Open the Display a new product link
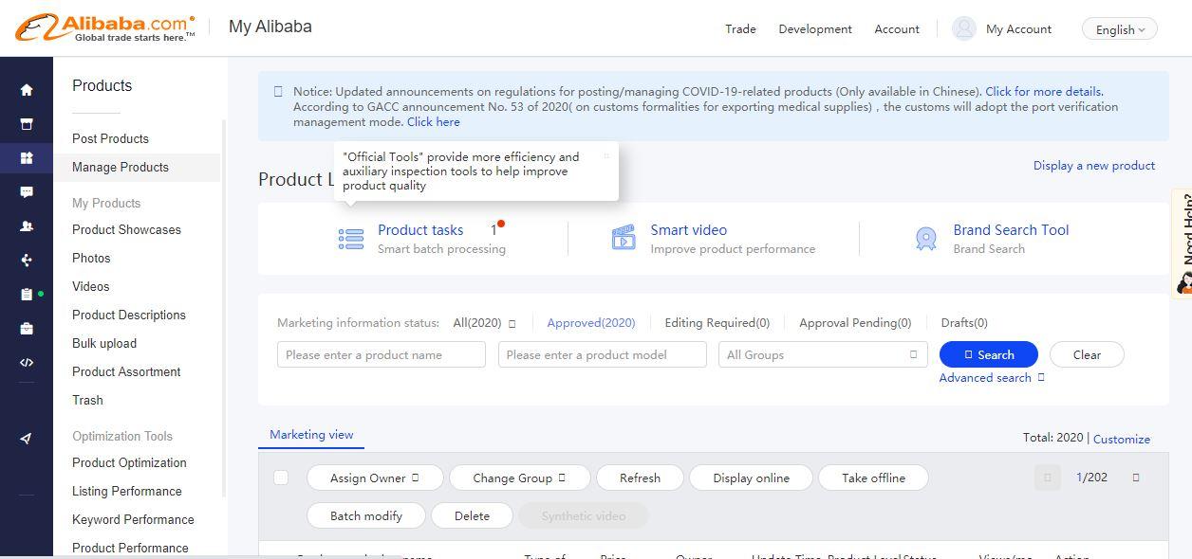The image size is (1192, 559). coord(1093,165)
